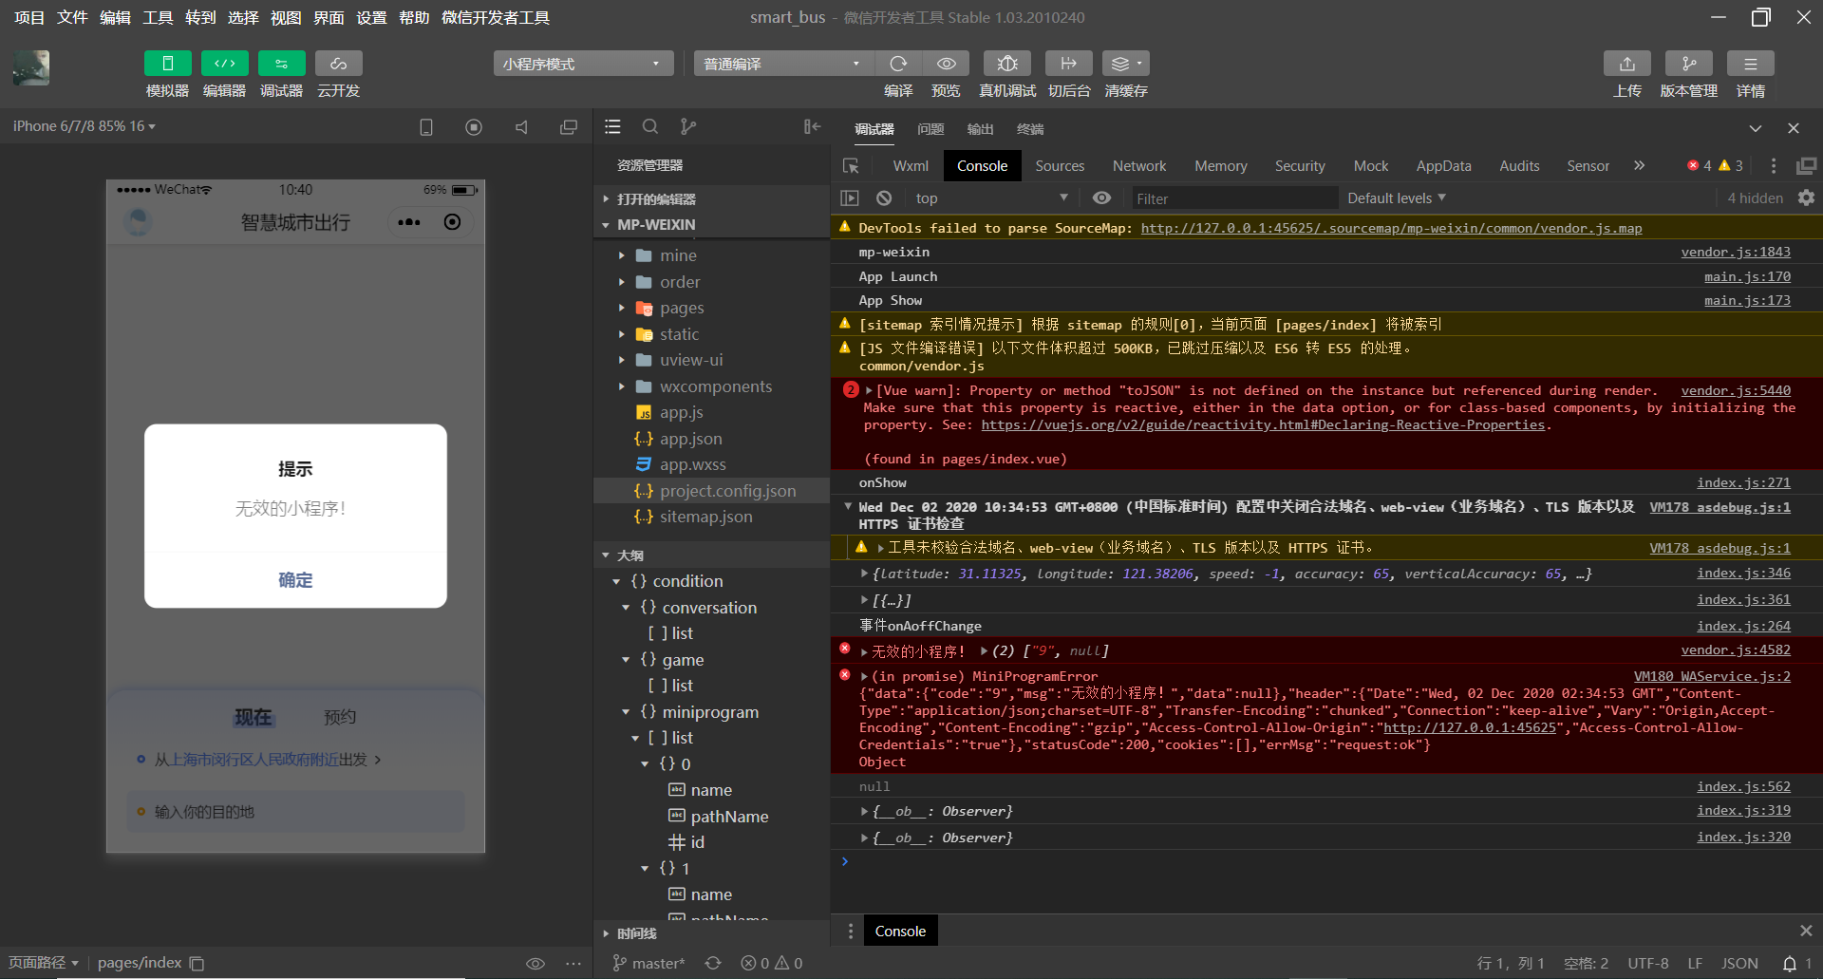Open the details panel icon
Viewport: 1823px width, 979px height.
point(1751,64)
